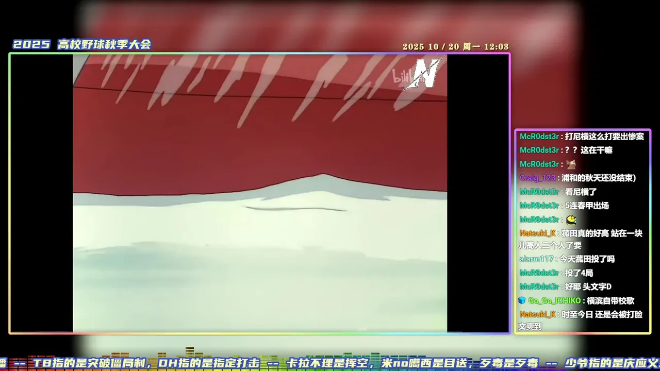Click the cat emote in McR0dst3r's message
Image resolution: width=660 pixels, height=371 pixels.
[571, 164]
